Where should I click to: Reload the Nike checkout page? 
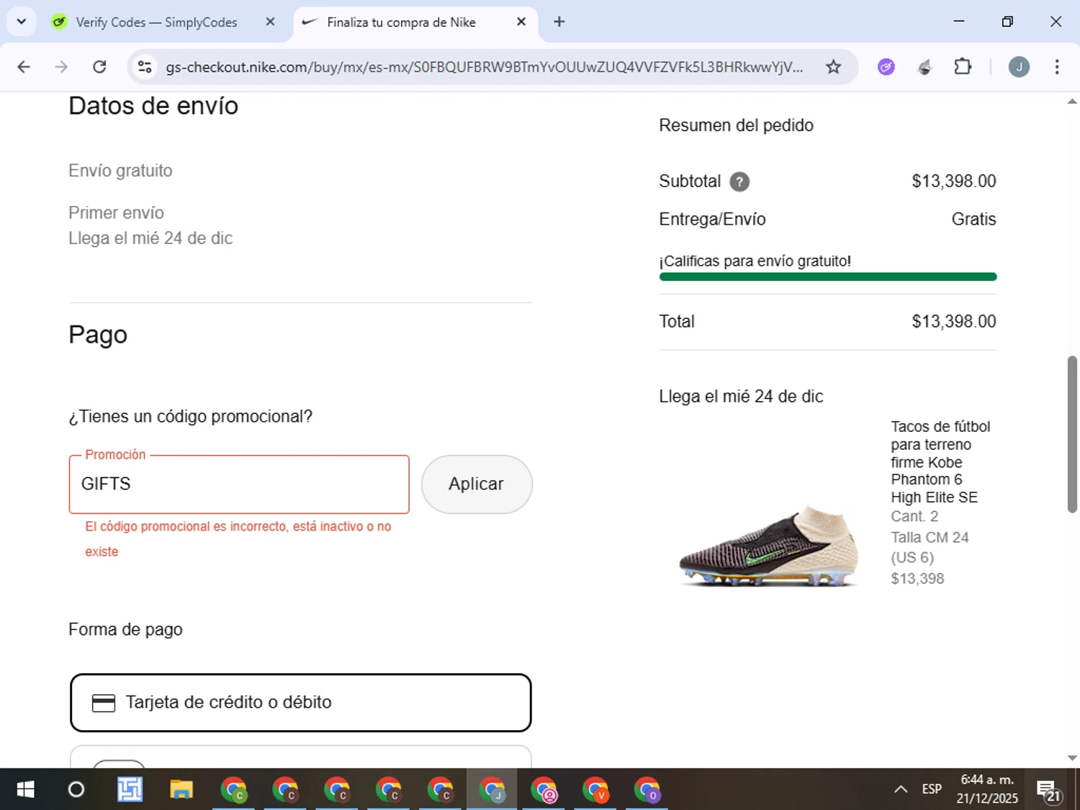tap(99, 67)
